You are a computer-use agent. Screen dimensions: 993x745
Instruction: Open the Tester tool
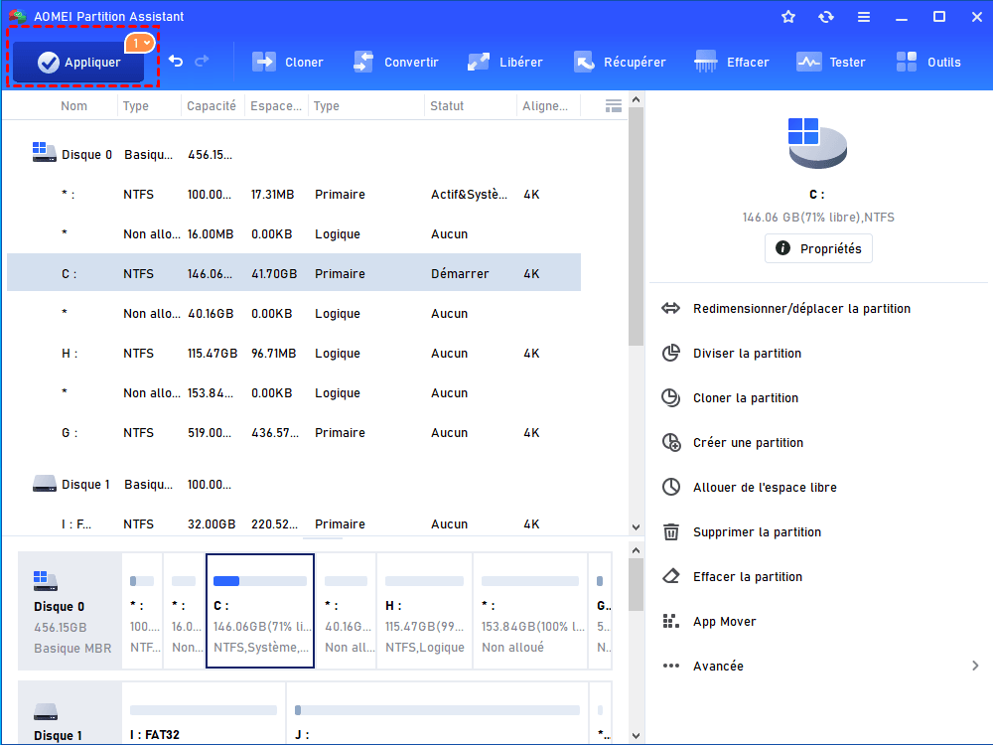(x=831, y=62)
